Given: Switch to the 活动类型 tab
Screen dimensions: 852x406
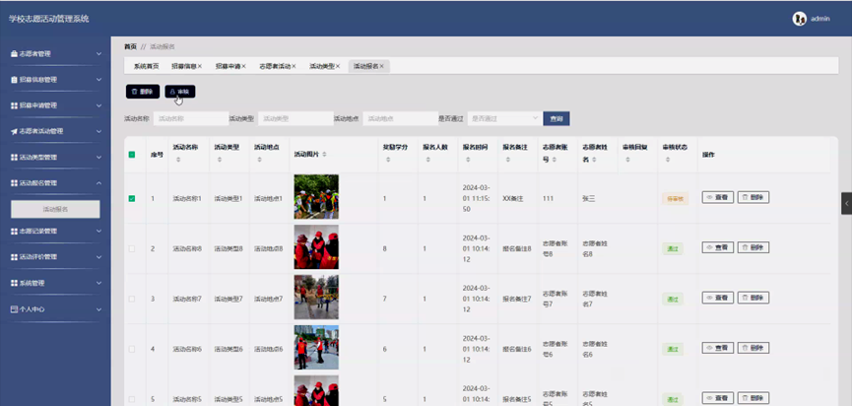Looking at the screenshot, I should (x=322, y=66).
